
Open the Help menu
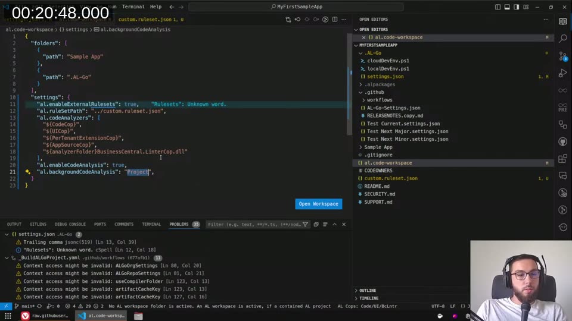(x=156, y=7)
